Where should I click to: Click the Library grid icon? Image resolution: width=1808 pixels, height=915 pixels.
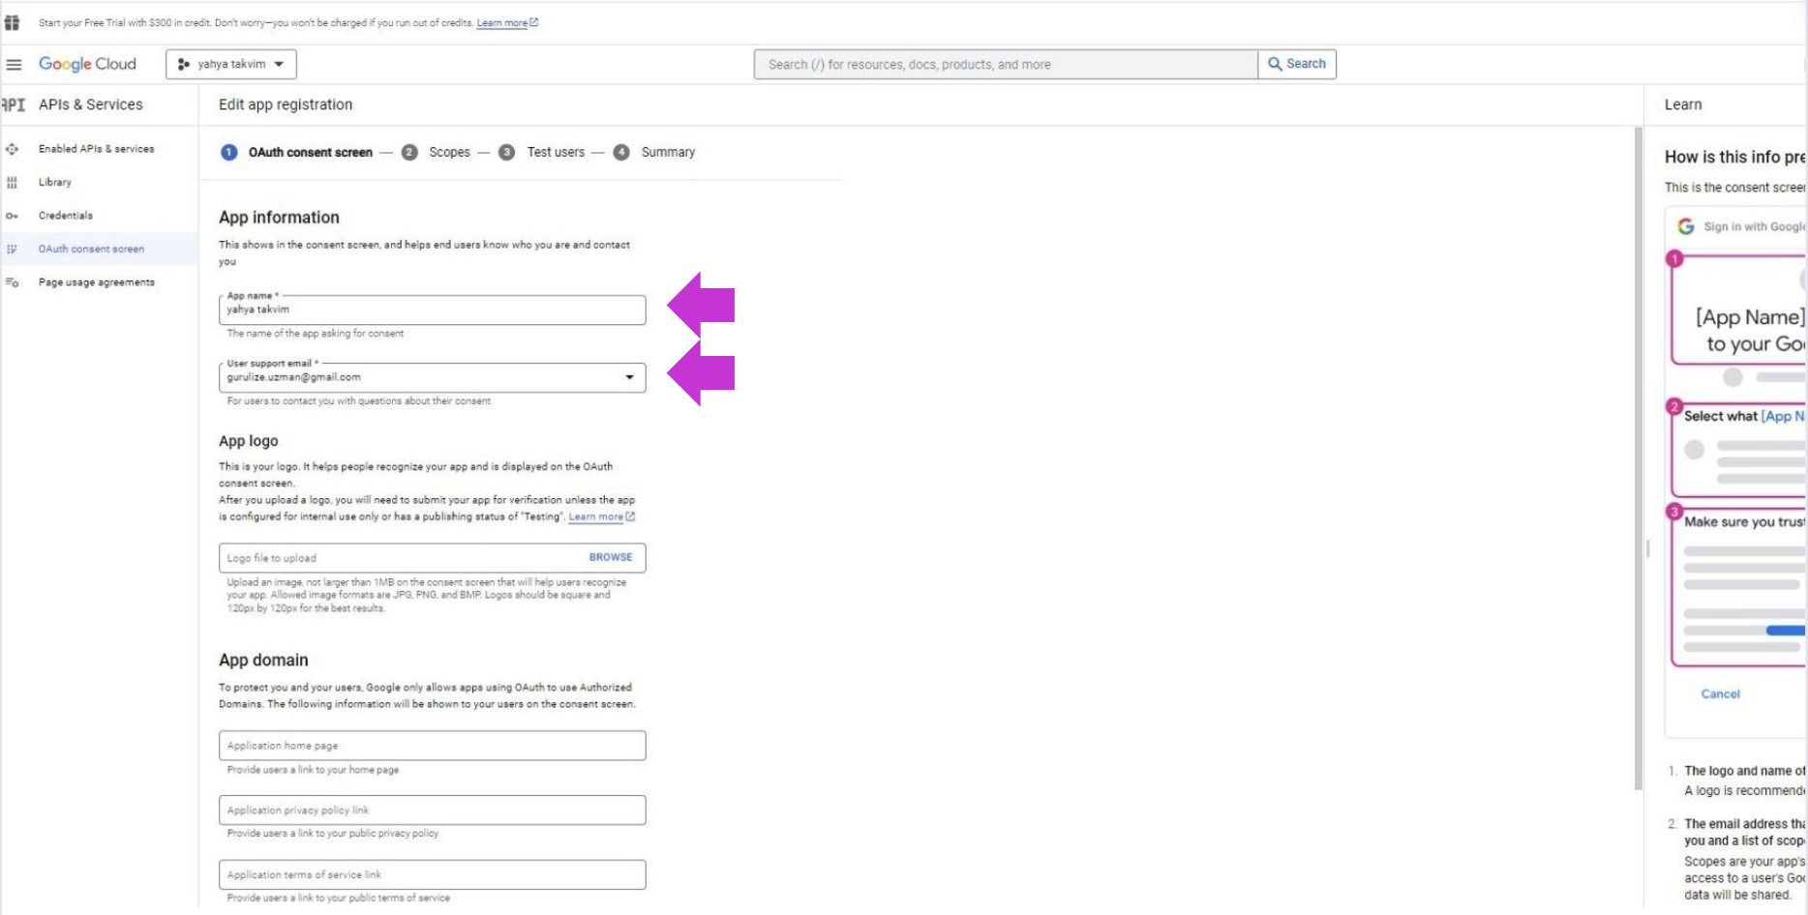pos(12,182)
